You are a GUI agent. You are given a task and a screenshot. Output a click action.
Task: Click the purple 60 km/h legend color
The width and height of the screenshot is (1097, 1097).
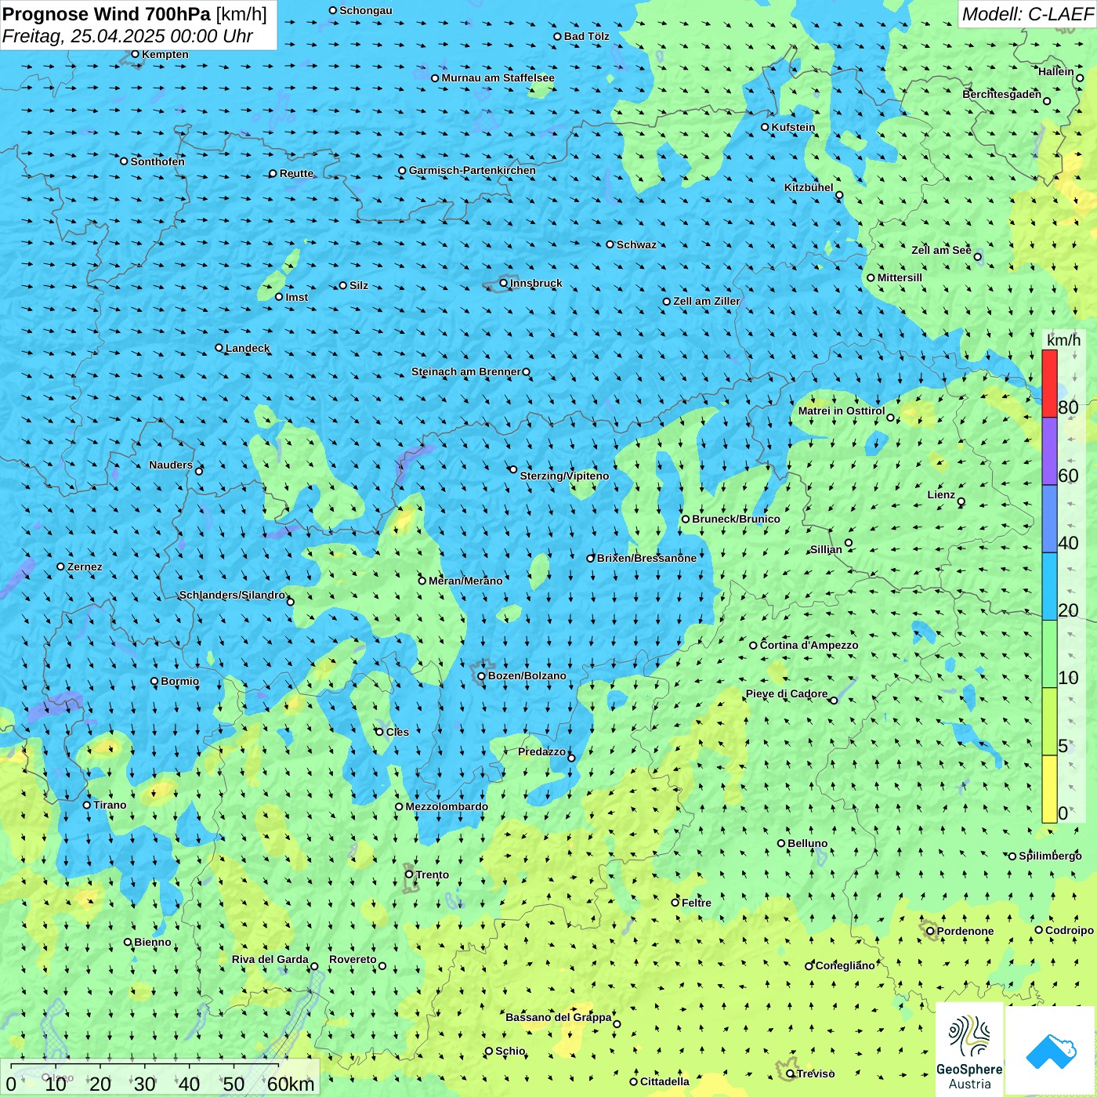(1049, 451)
